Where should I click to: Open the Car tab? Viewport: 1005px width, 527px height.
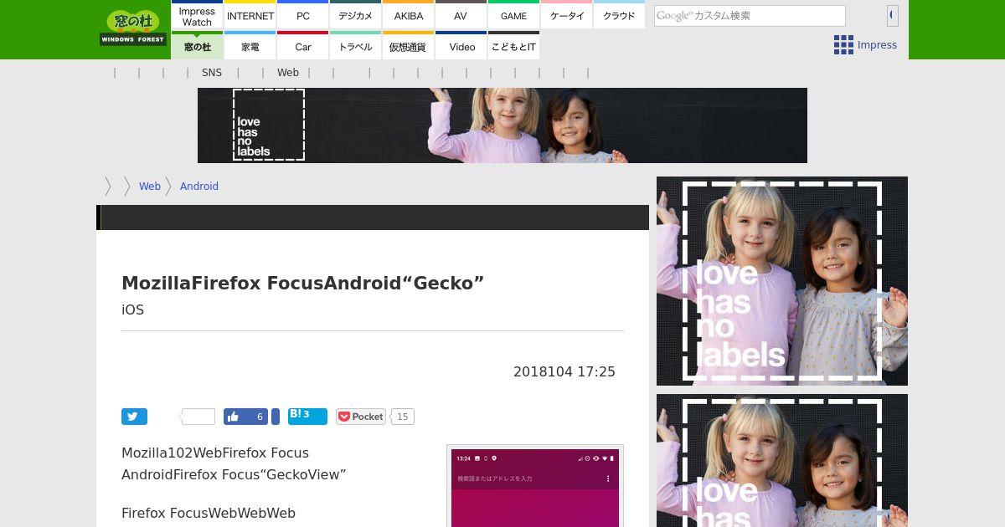click(x=303, y=46)
